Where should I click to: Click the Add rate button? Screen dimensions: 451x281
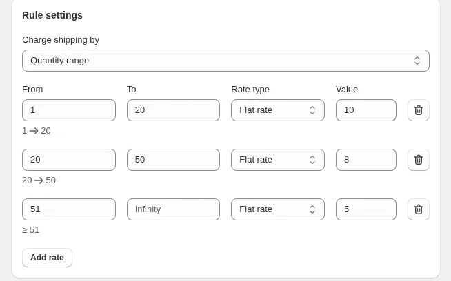point(47,258)
